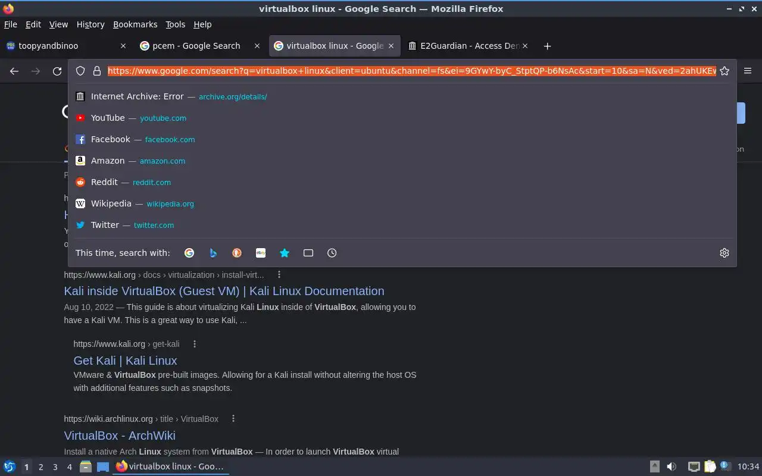This screenshot has width=762, height=476.
Task: Open the Firefox hamburger menu
Action: [x=748, y=71]
